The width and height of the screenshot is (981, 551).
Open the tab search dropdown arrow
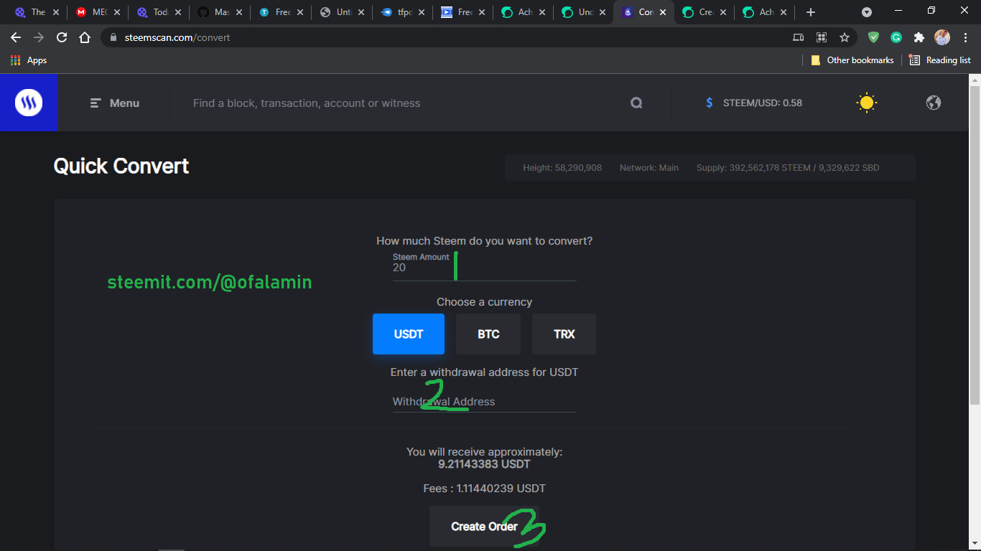[867, 12]
